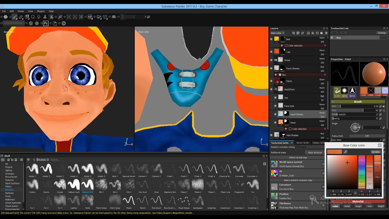The height and width of the screenshot is (219, 389).
Task: Hide the Belt layer
Action: (271, 39)
